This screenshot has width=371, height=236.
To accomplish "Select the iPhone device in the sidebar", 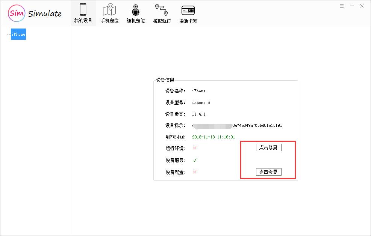I will click(x=18, y=34).
